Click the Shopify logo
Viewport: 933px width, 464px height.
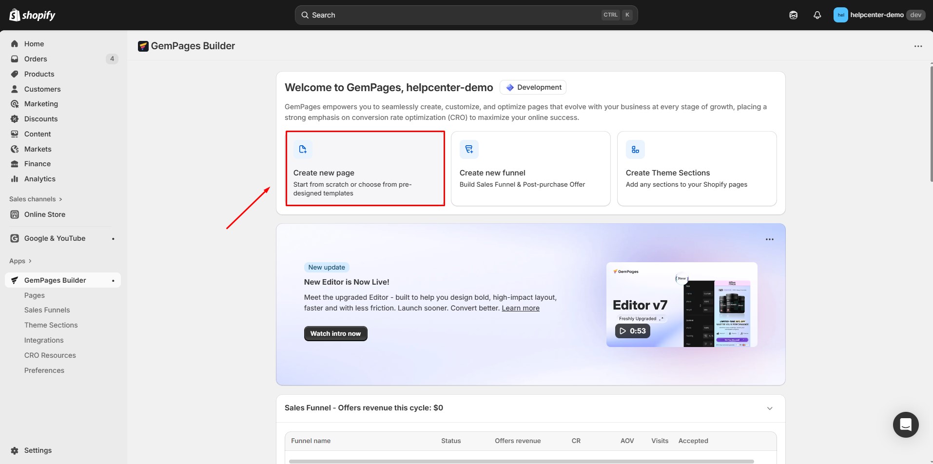[x=32, y=15]
